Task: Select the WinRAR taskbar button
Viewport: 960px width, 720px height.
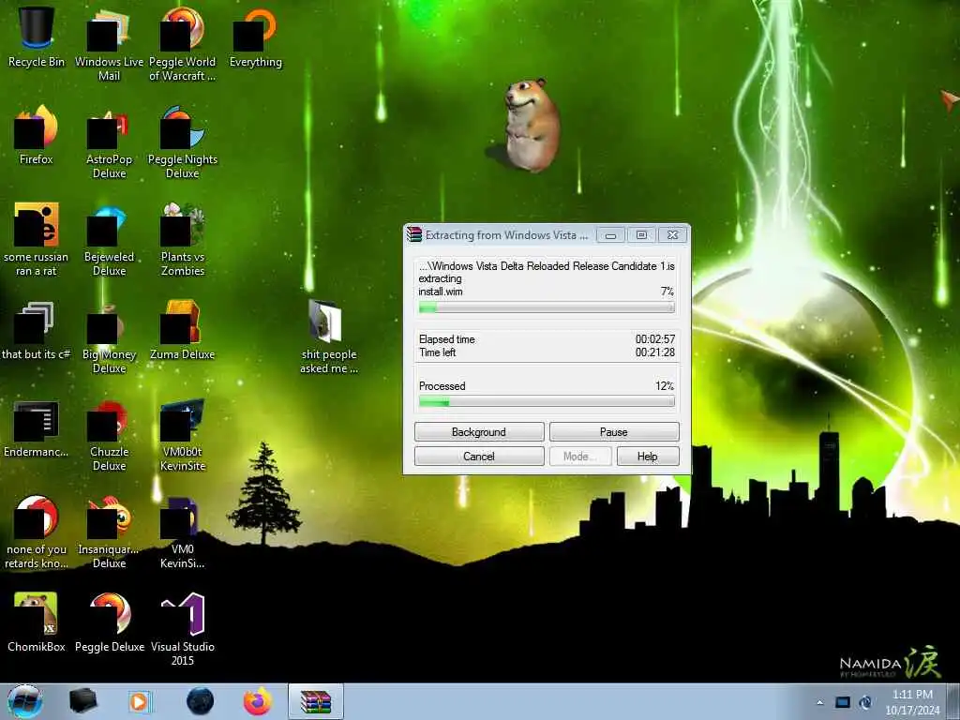Action: click(x=316, y=701)
